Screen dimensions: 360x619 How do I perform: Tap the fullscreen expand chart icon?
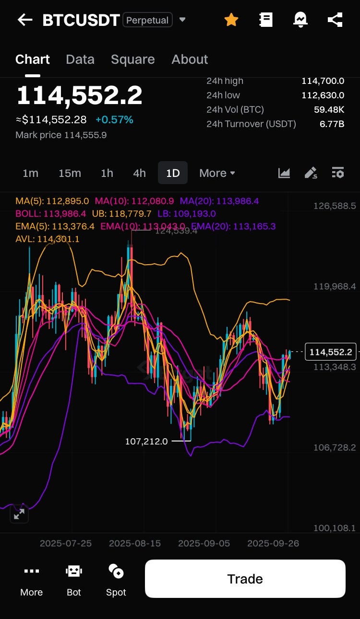19,514
